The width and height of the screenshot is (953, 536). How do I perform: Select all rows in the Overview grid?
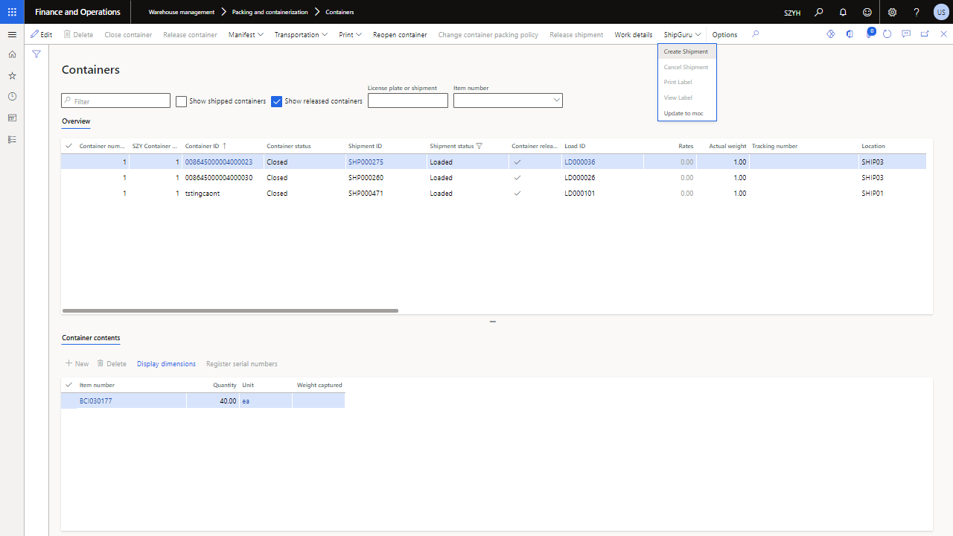[69, 146]
